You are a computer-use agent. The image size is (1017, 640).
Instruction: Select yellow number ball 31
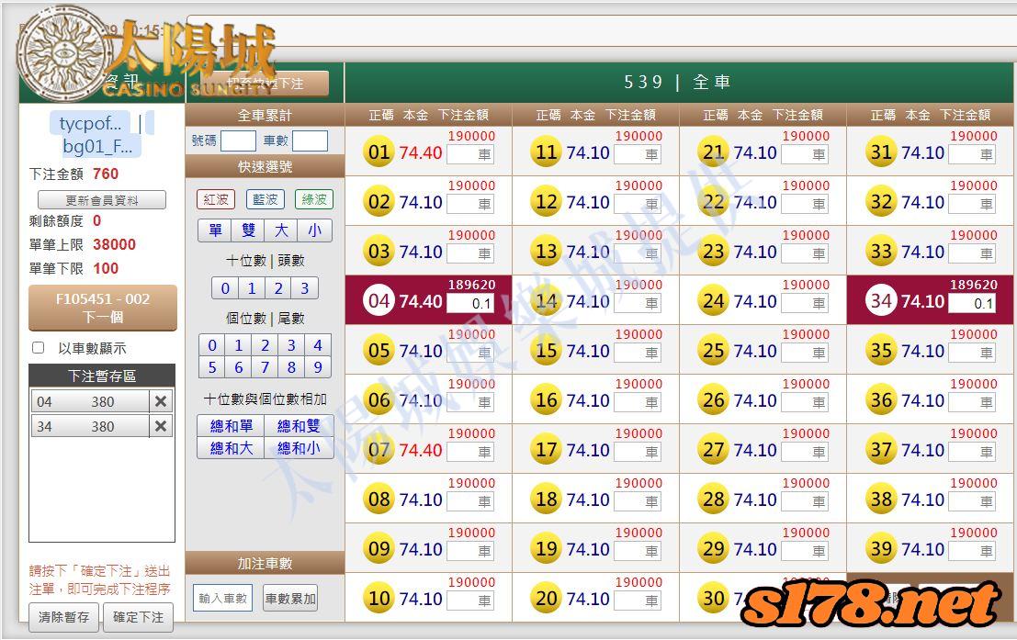click(x=881, y=152)
